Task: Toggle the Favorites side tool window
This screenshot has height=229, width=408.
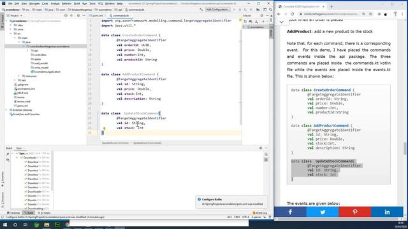Action: 3,179
